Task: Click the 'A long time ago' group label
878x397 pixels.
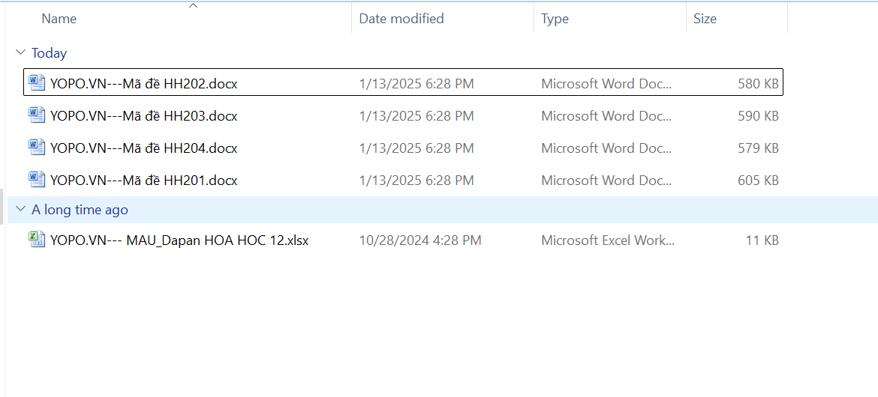Action: point(80,210)
